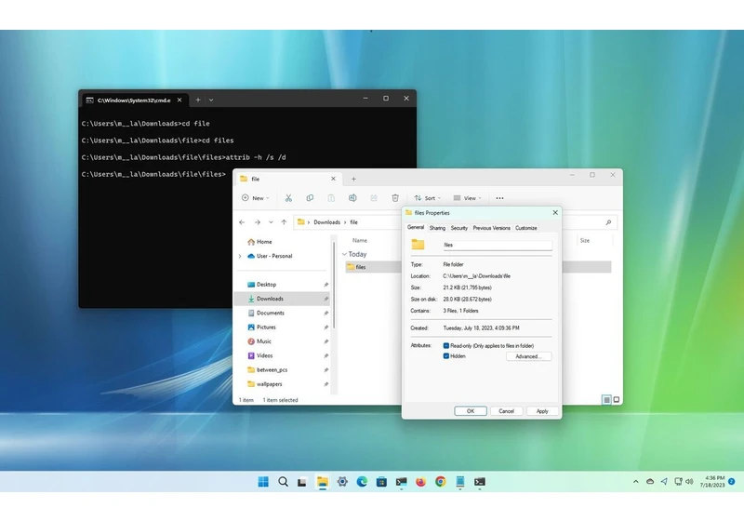Open the terminal new-tab profile dropdown
Screen dimensions: 744x521
click(x=211, y=100)
